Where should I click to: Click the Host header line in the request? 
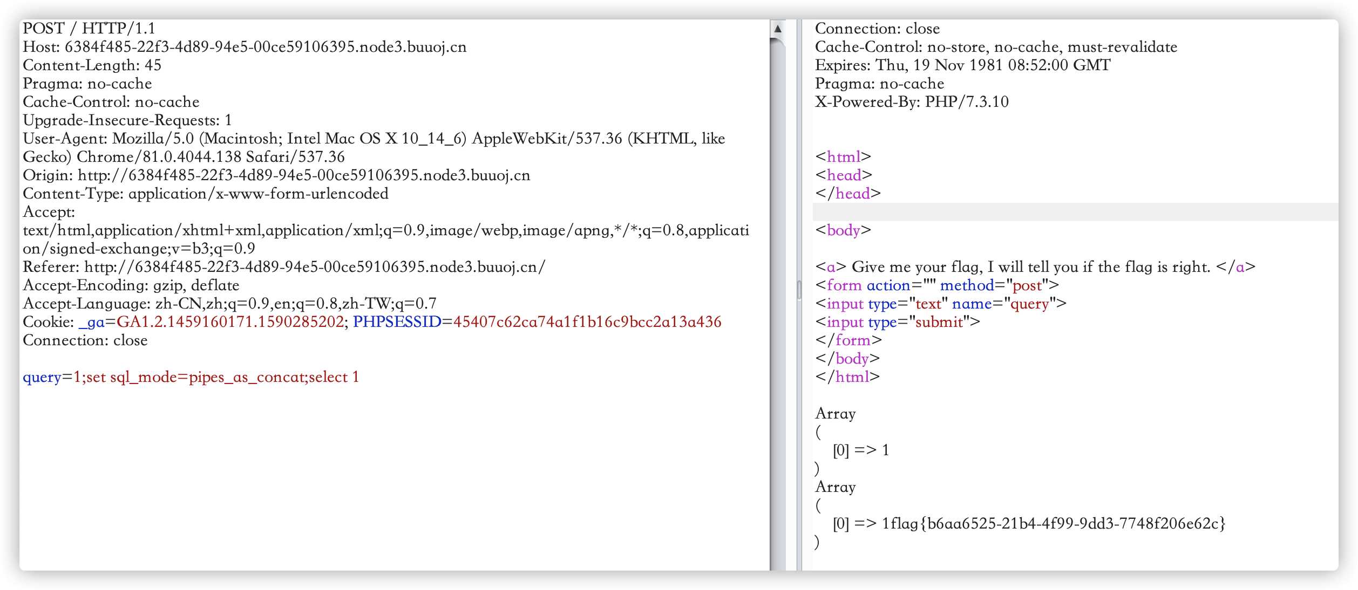click(245, 47)
